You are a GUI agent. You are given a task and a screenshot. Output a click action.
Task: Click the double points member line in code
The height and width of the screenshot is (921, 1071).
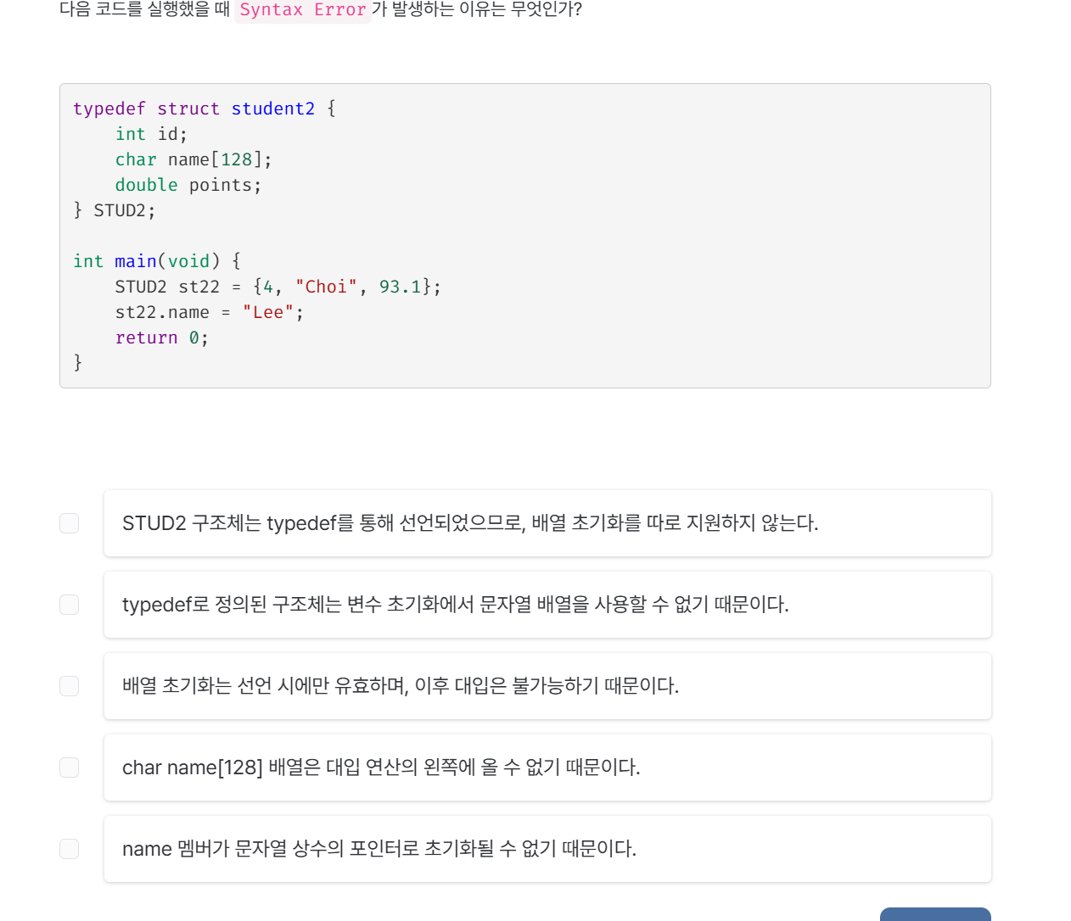[188, 185]
